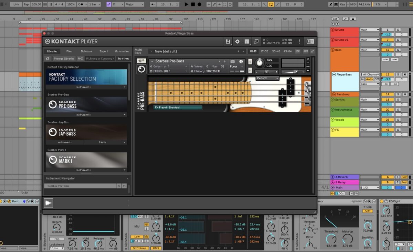Viewport: 413px width, 252px height.
Task: Select rack page 17-32
Action: point(264,51)
